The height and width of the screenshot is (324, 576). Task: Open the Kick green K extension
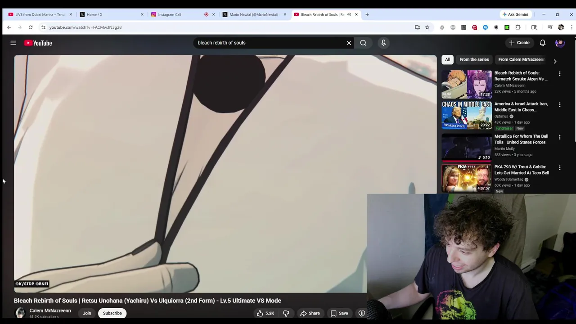[x=507, y=27]
